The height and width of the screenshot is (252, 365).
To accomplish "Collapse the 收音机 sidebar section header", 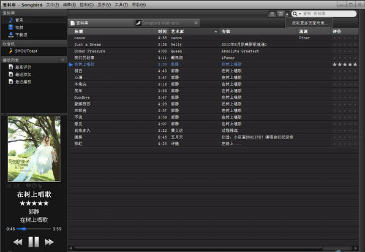I will (x=34, y=44).
